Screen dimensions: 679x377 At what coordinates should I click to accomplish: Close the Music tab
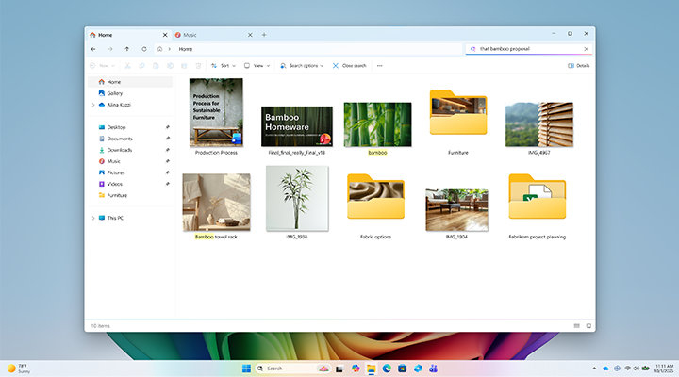click(250, 35)
